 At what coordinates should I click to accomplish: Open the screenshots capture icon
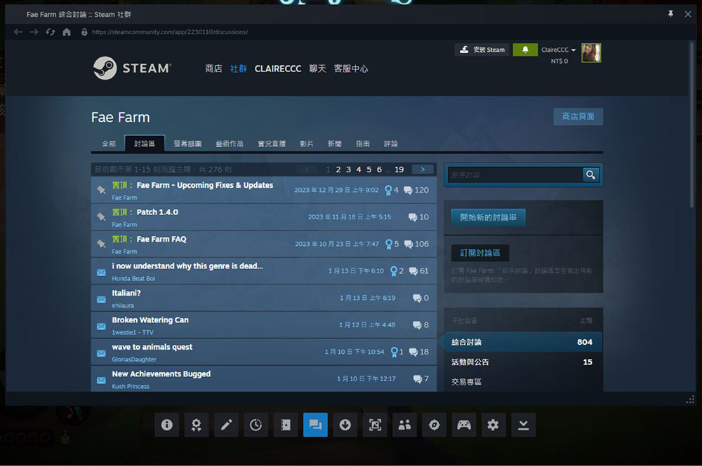(375, 425)
